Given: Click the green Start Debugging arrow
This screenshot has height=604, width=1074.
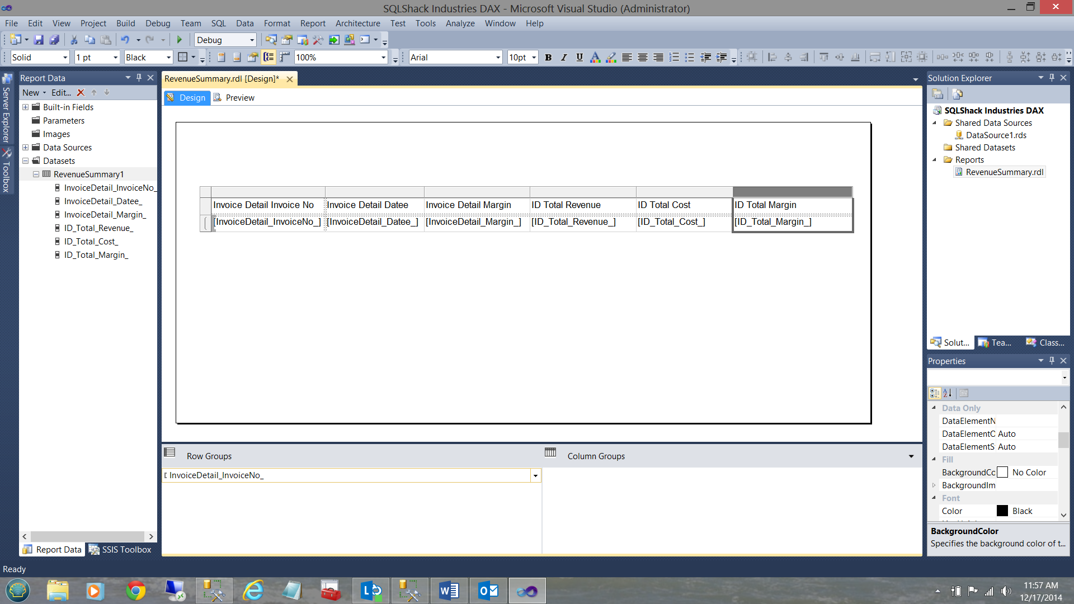Looking at the screenshot, I should click(x=180, y=40).
